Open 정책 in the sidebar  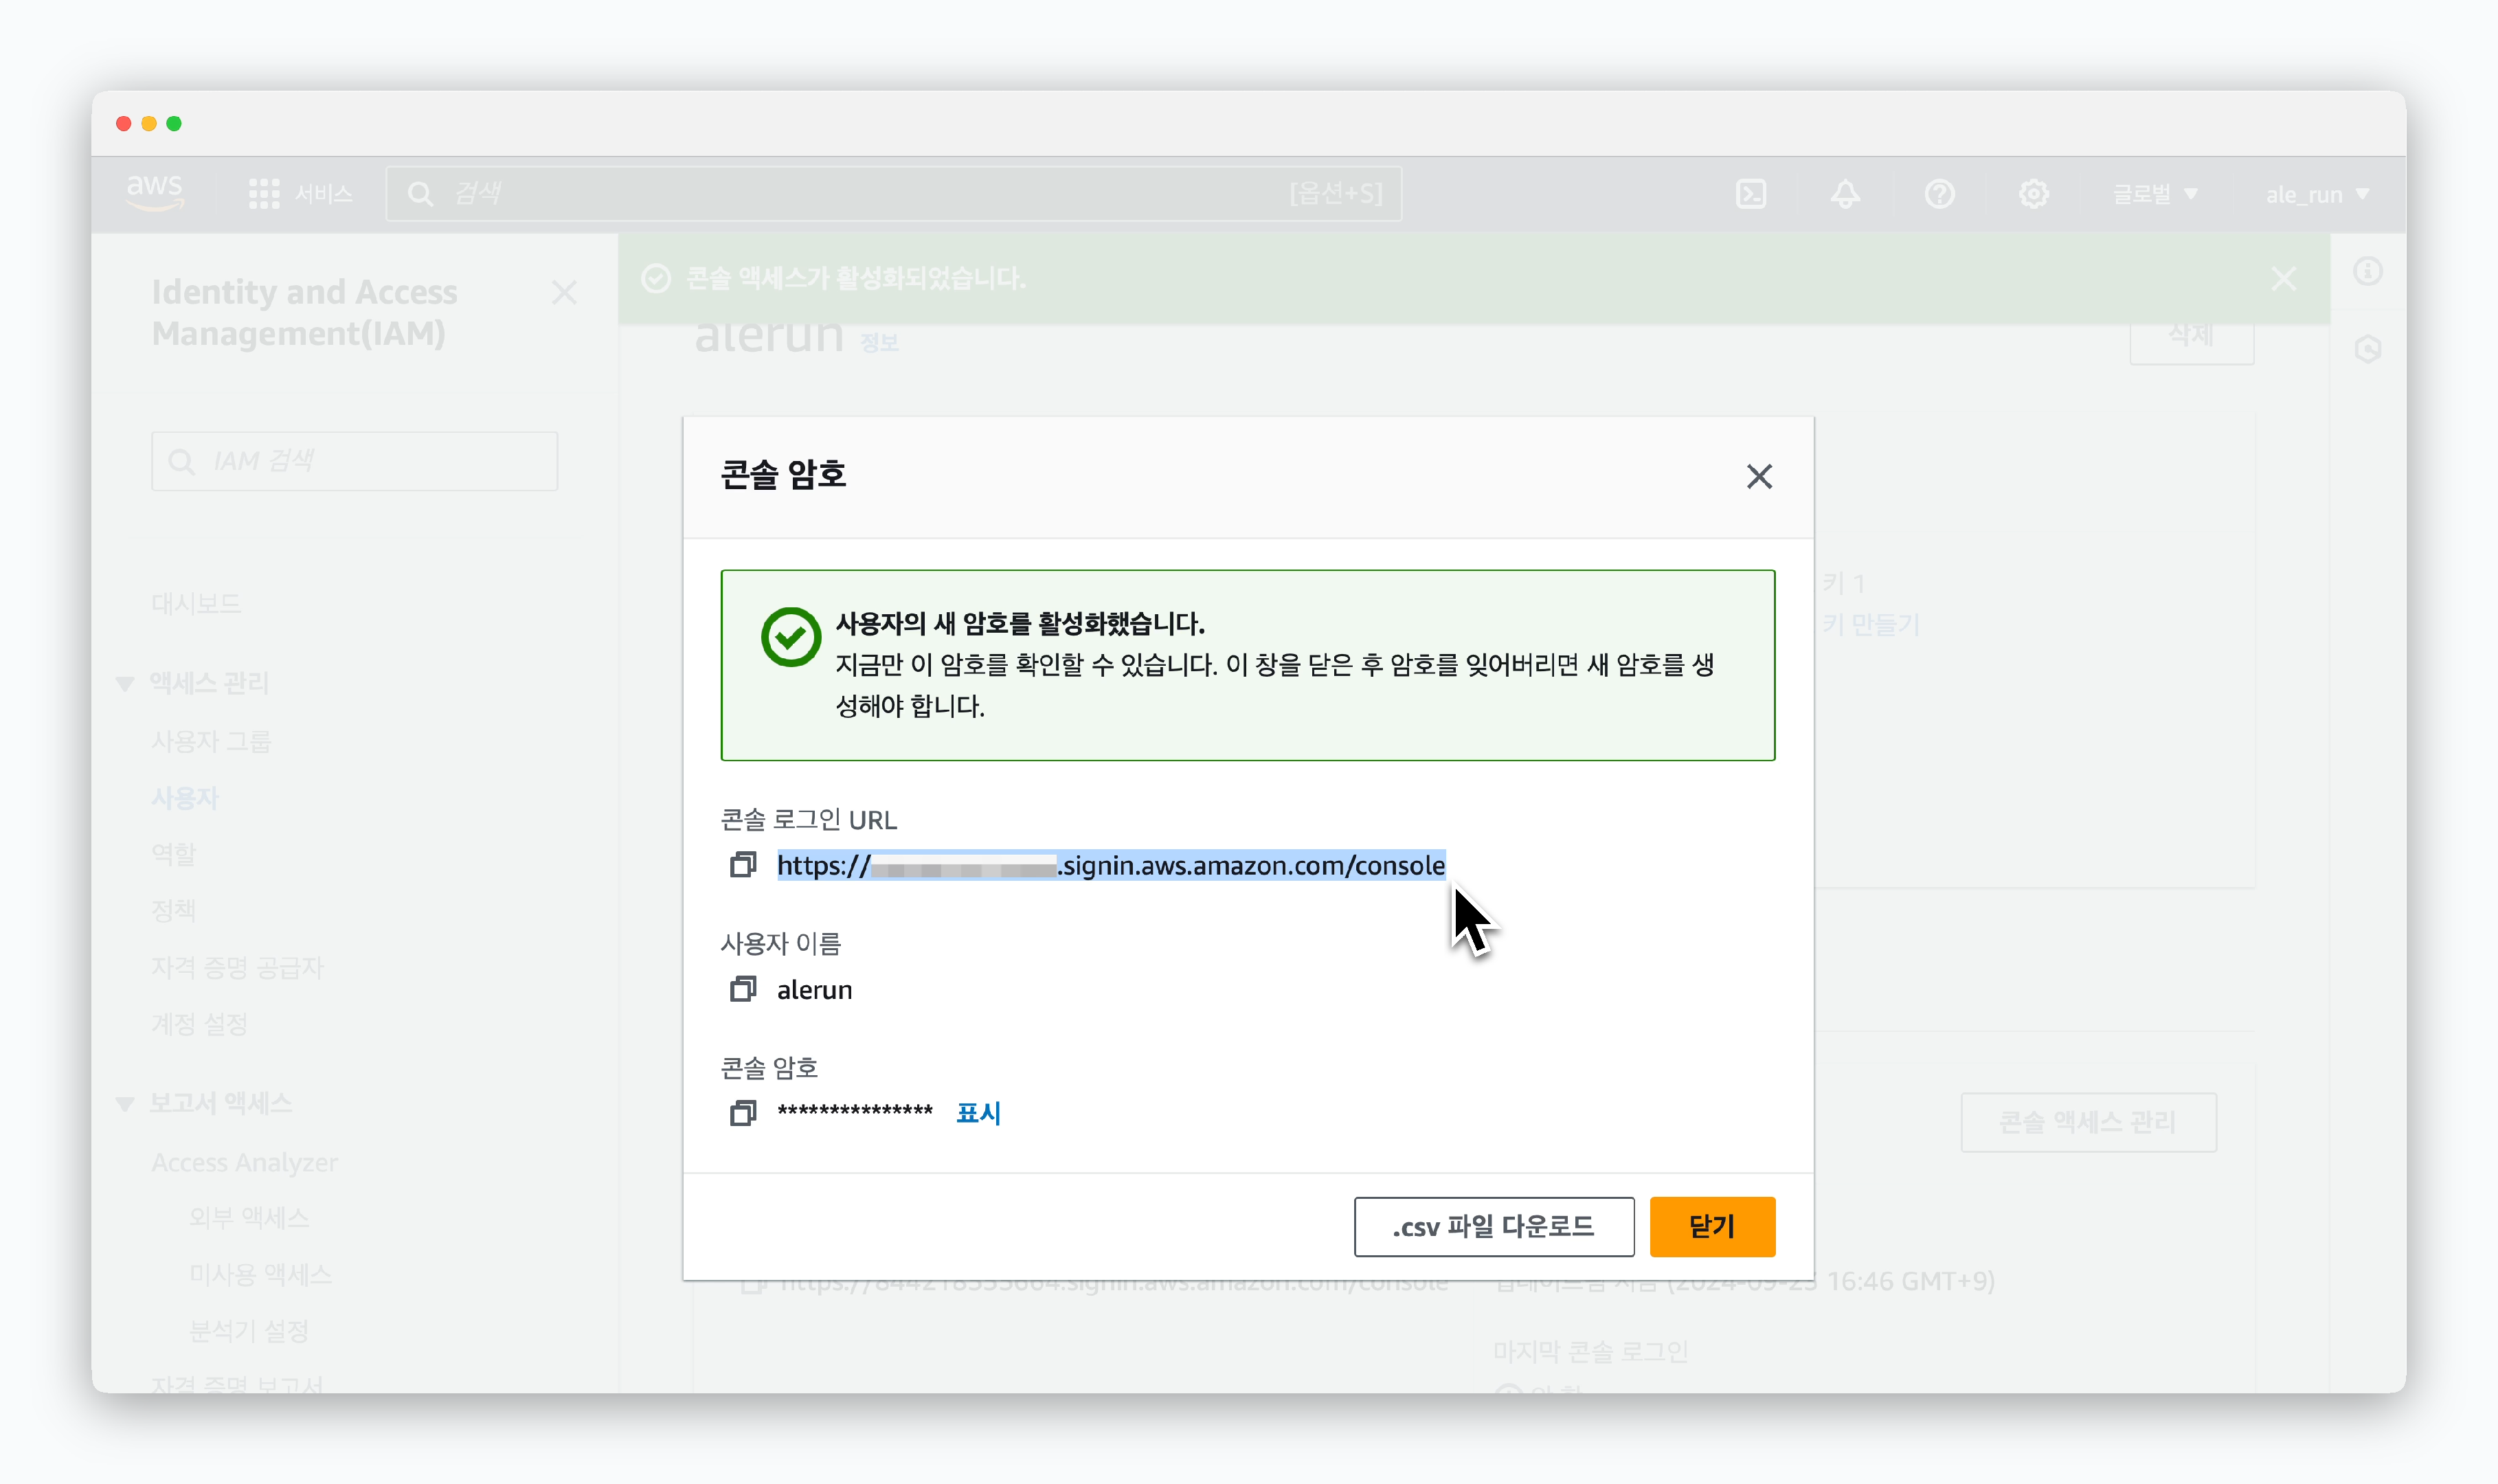(173, 910)
